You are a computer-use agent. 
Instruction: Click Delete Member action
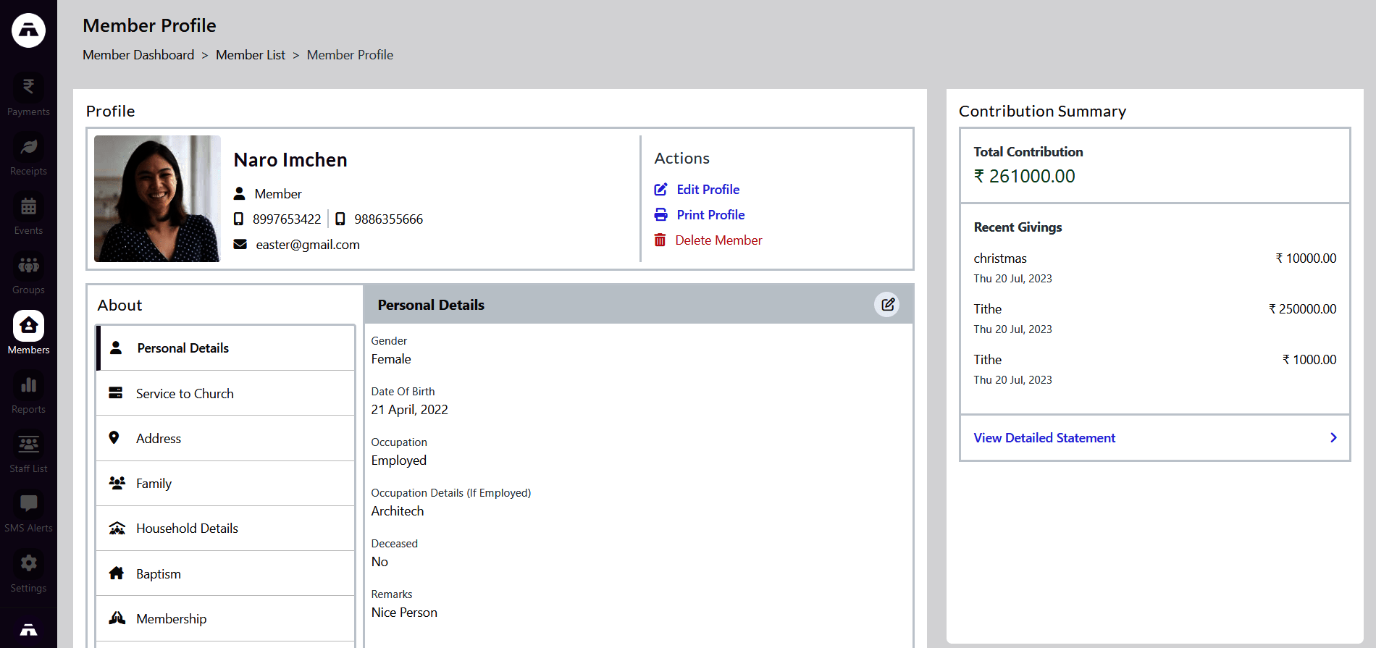coord(718,240)
